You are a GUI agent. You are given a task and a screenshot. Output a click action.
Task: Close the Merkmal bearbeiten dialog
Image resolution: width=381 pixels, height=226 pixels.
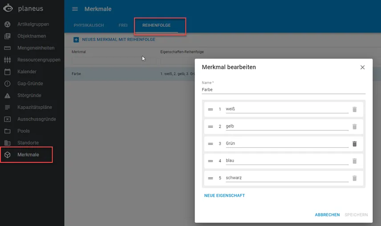[362, 67]
